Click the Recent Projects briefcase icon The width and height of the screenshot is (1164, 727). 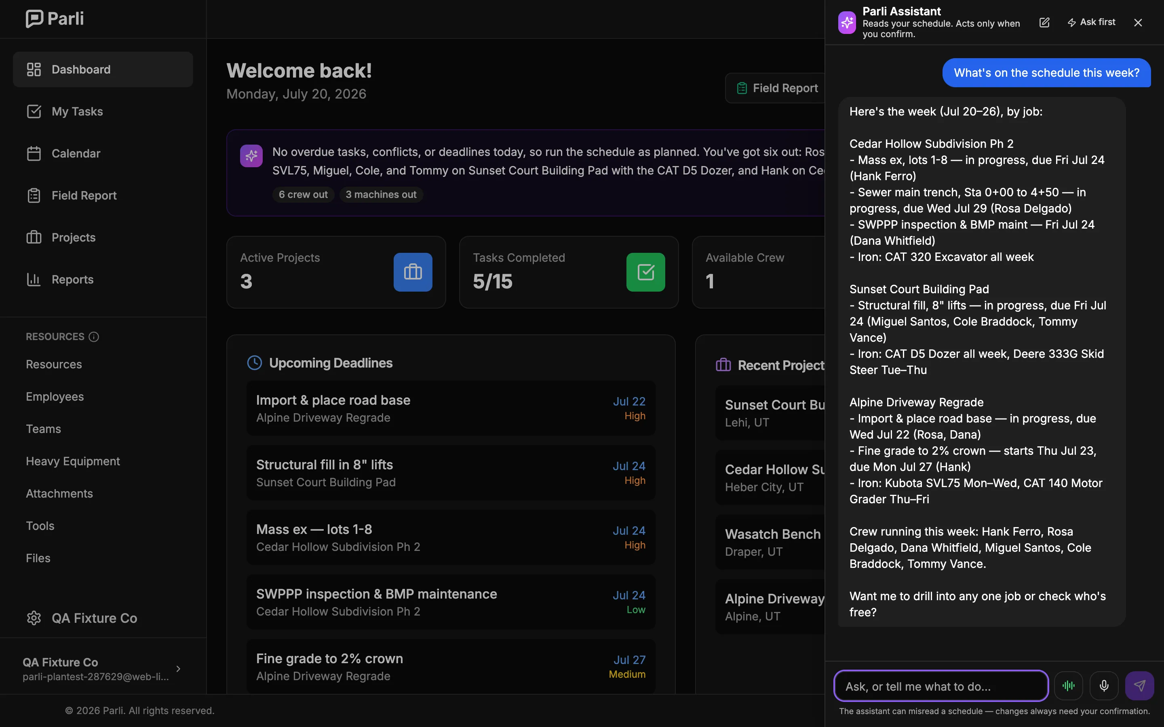[723, 365]
